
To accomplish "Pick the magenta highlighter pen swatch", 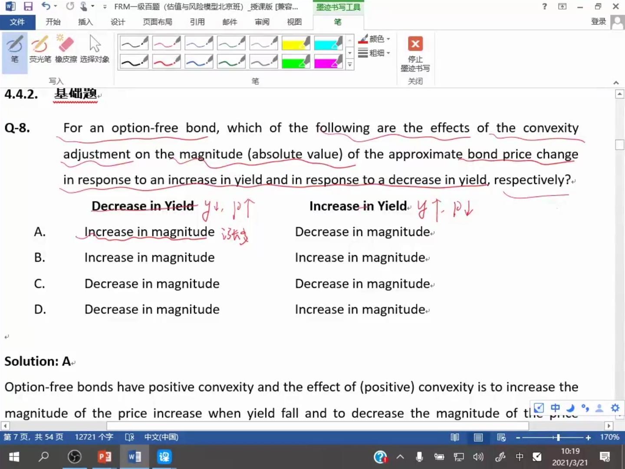I will [x=328, y=62].
